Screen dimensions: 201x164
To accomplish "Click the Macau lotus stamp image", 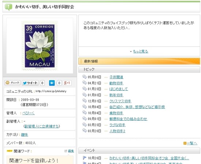I will (x=39, y=46).
